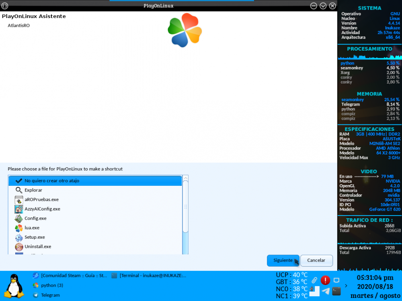Select the lua.exe file icon
The height and width of the screenshot is (301, 402).
19,228
